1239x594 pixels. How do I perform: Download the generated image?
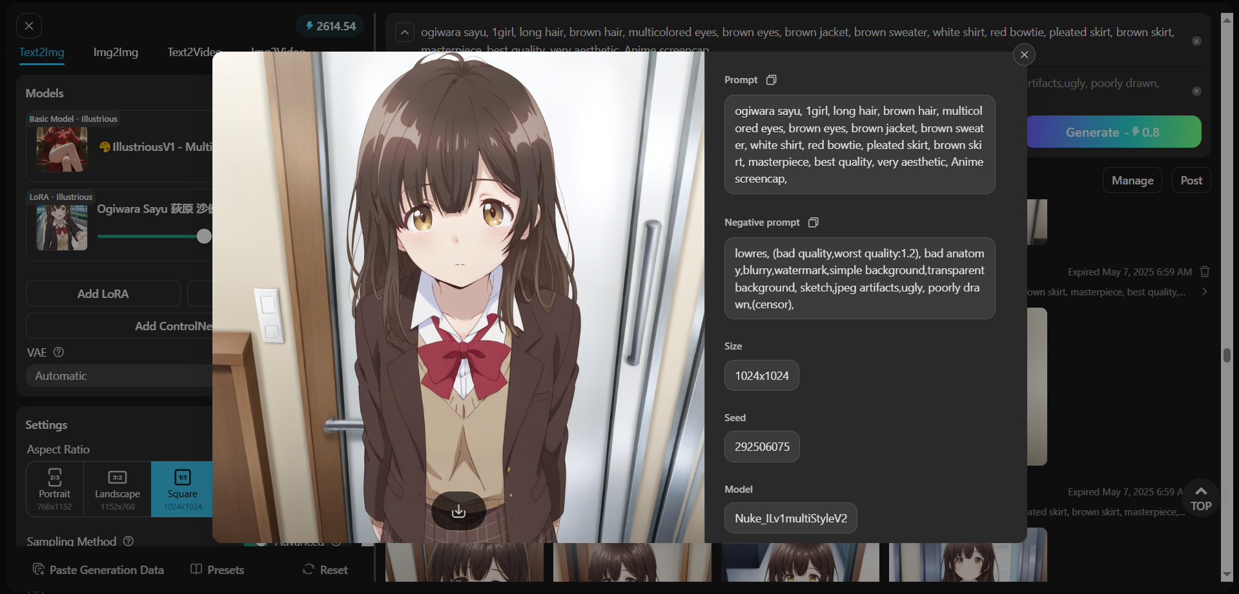point(458,511)
